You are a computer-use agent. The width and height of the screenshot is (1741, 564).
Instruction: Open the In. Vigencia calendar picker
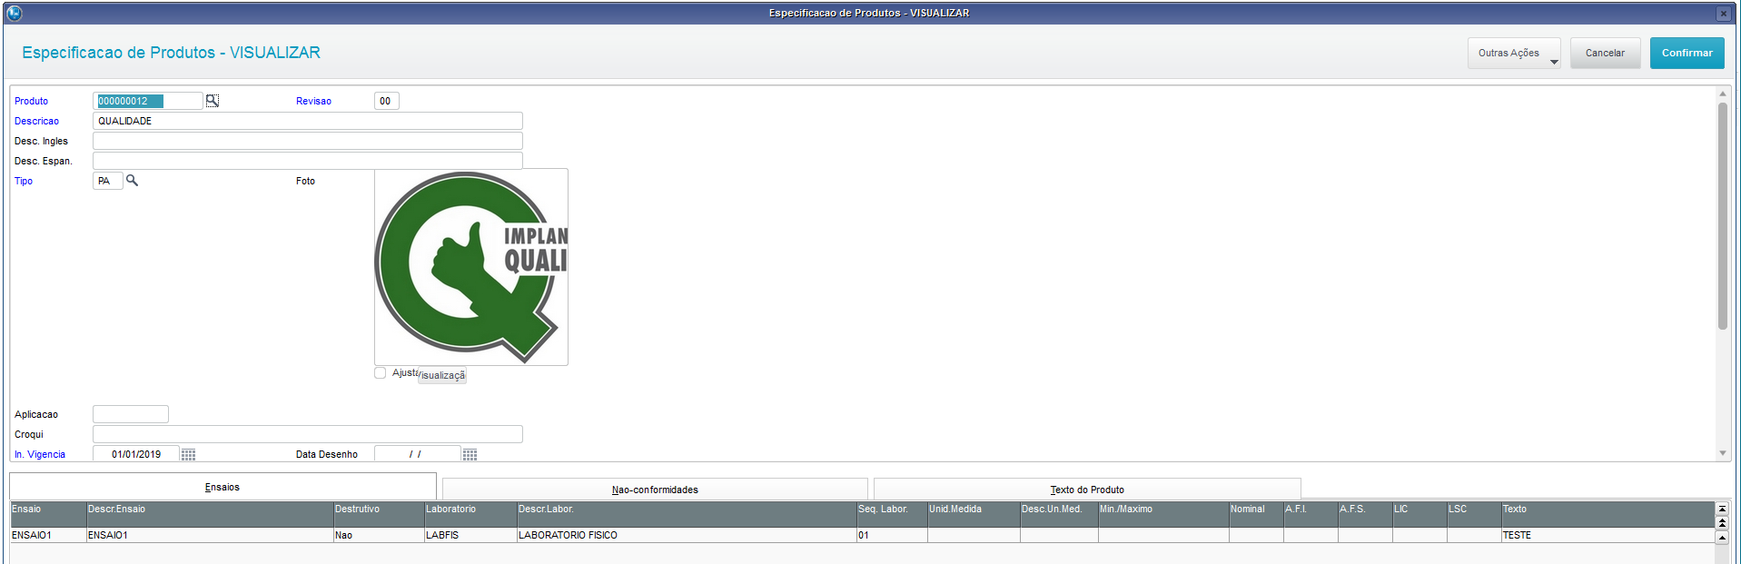tap(188, 454)
